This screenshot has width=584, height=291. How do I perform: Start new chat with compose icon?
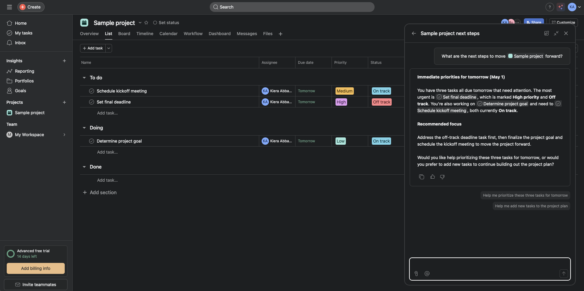(546, 33)
